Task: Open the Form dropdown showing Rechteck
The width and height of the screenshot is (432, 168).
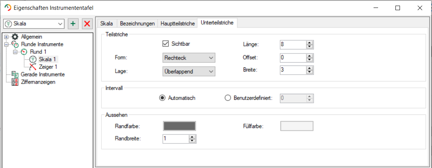Action: pos(188,58)
